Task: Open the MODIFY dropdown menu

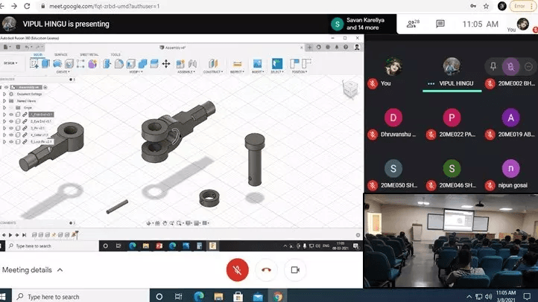Action: (x=136, y=72)
